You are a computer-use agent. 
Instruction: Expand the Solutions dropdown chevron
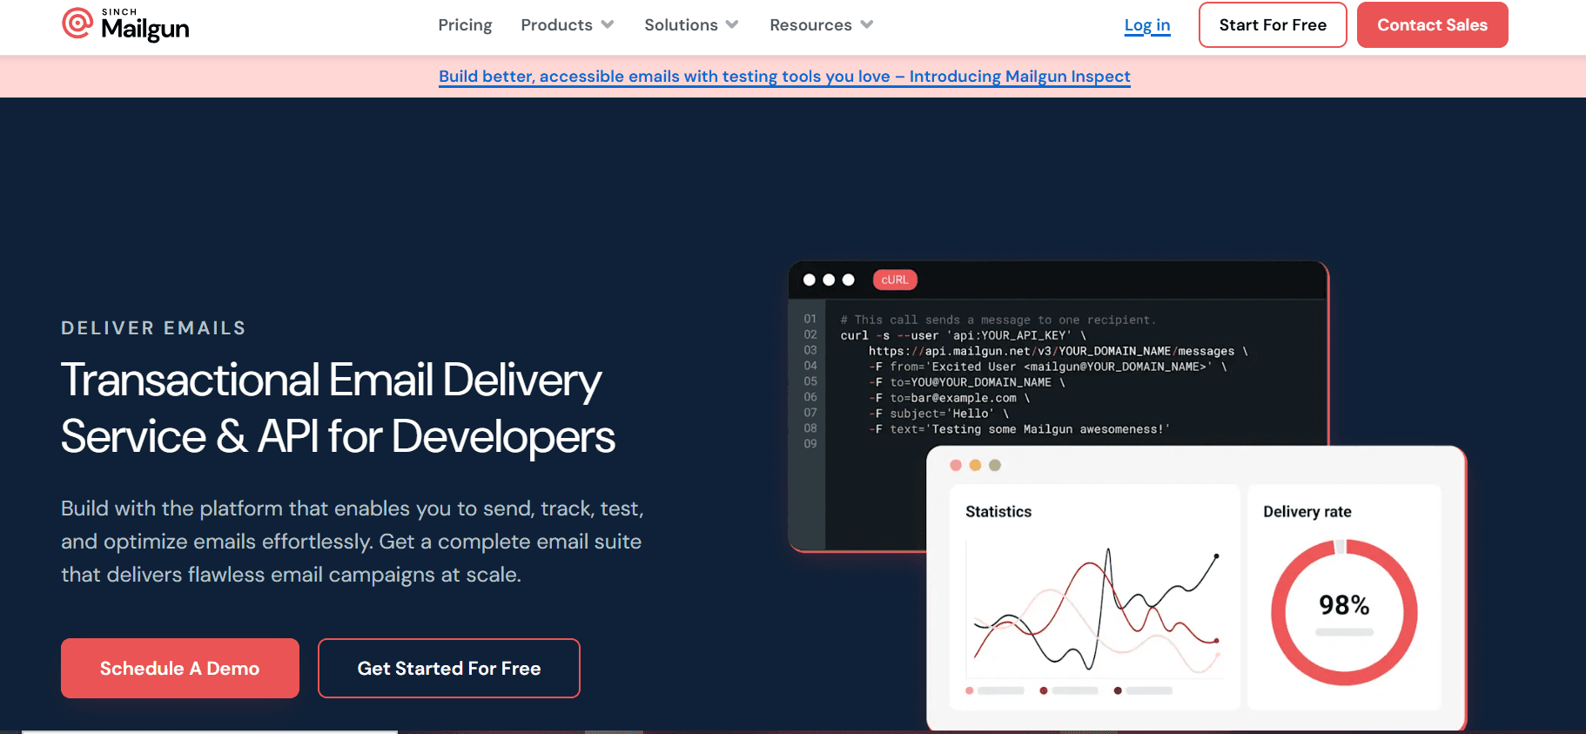tap(732, 24)
